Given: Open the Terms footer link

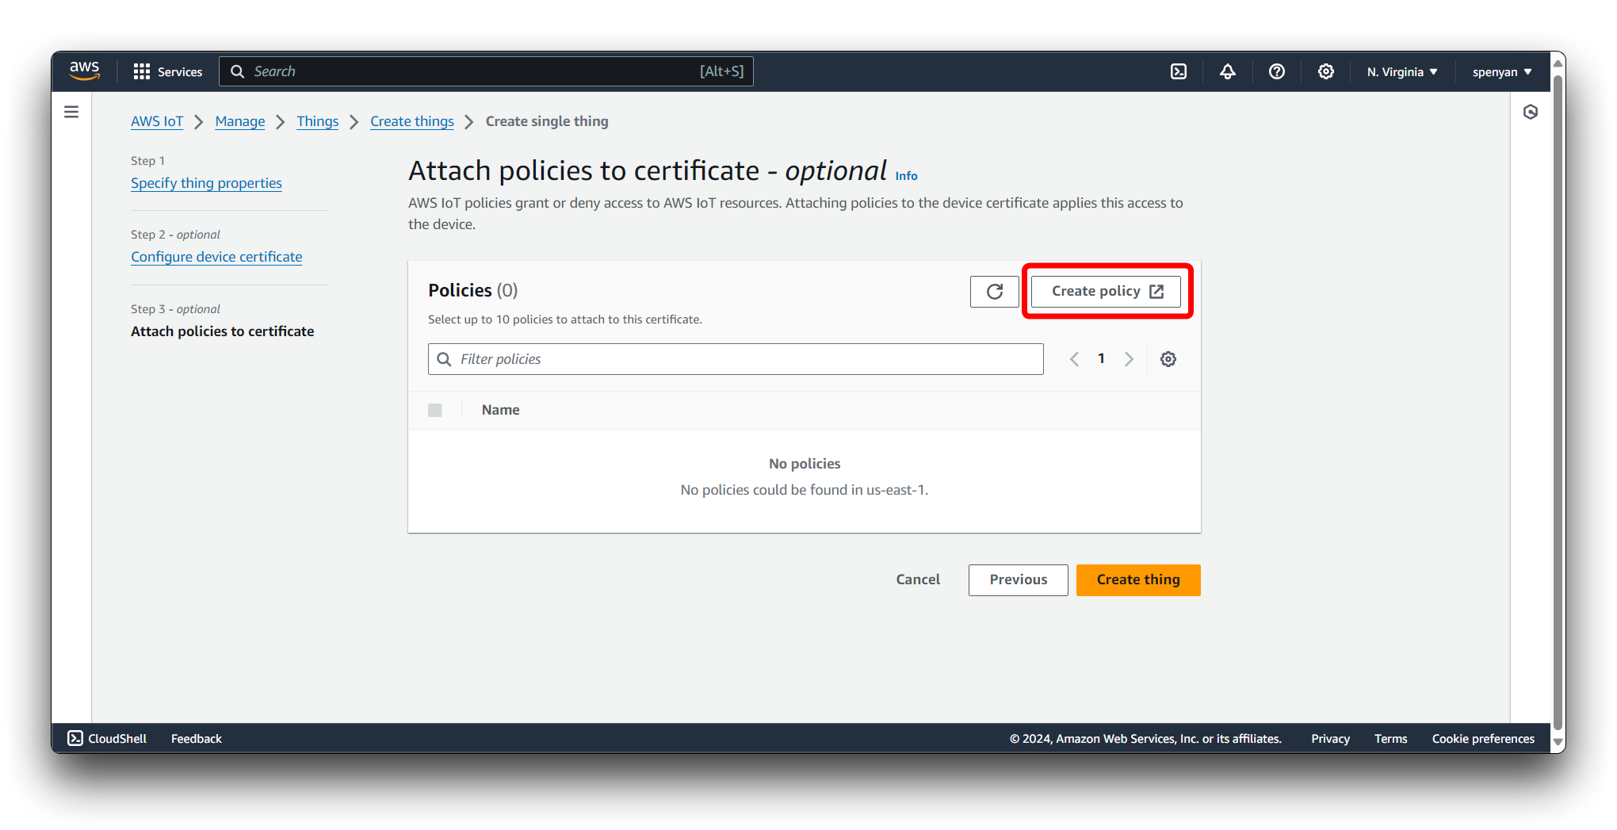Looking at the screenshot, I should click(x=1390, y=738).
